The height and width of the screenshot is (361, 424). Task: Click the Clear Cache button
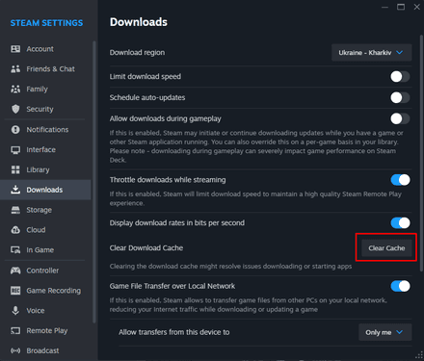coord(386,248)
